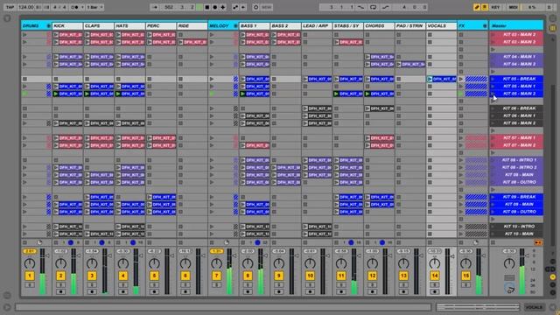
Task: Select the VOCALS track header
Action: point(441,26)
